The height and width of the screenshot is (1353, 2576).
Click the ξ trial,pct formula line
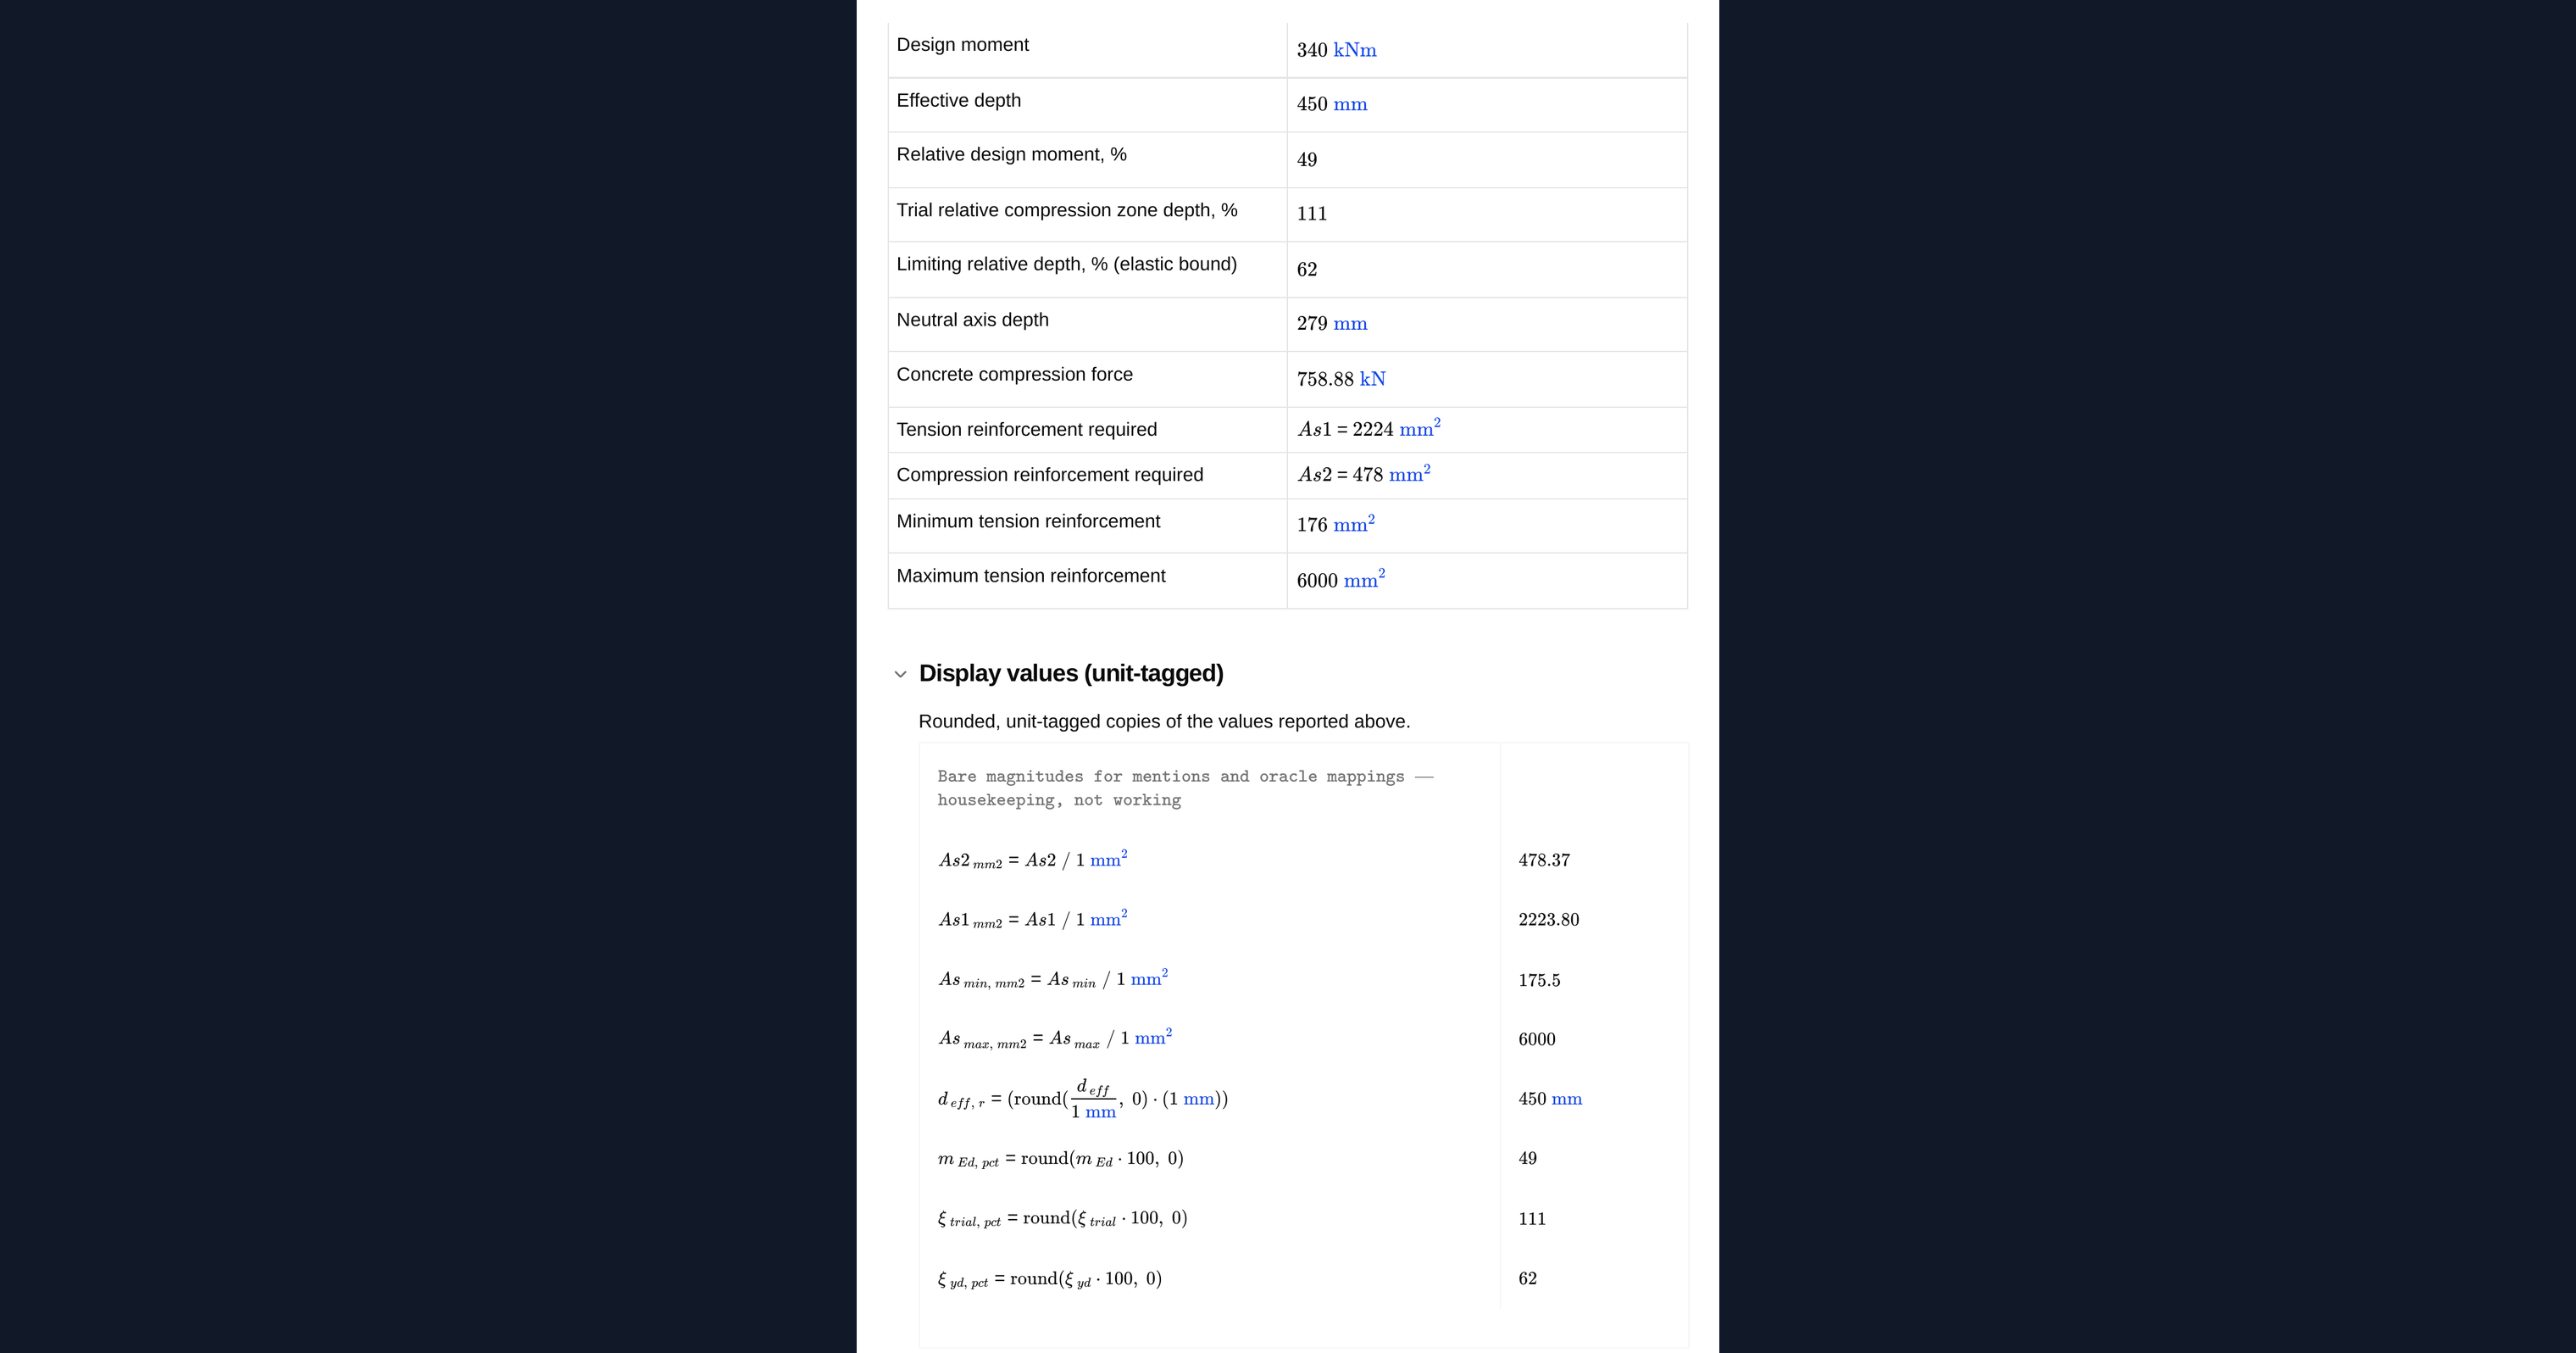(1062, 1219)
